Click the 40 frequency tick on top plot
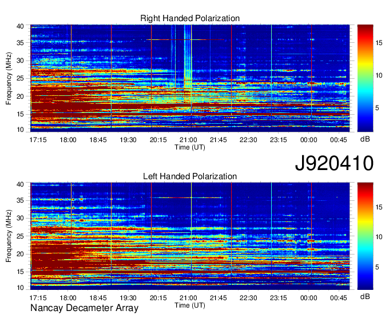This screenshot has height=315, width=389. click(x=20, y=26)
